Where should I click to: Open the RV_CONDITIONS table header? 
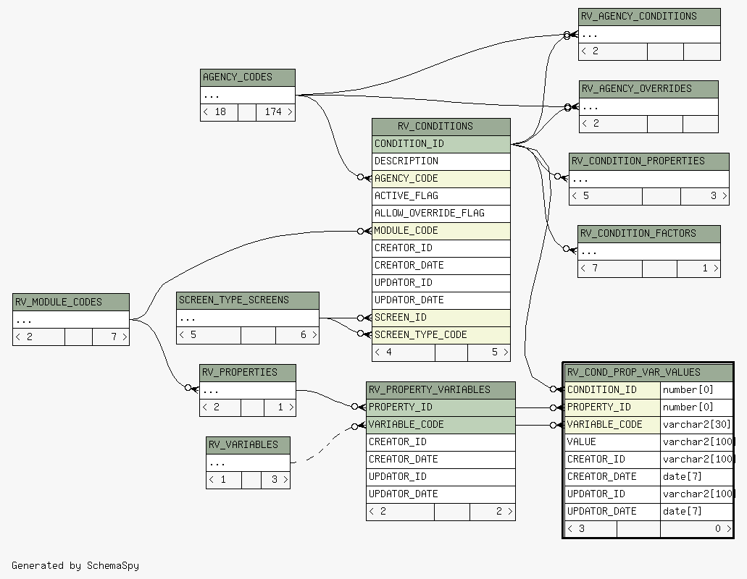441,127
